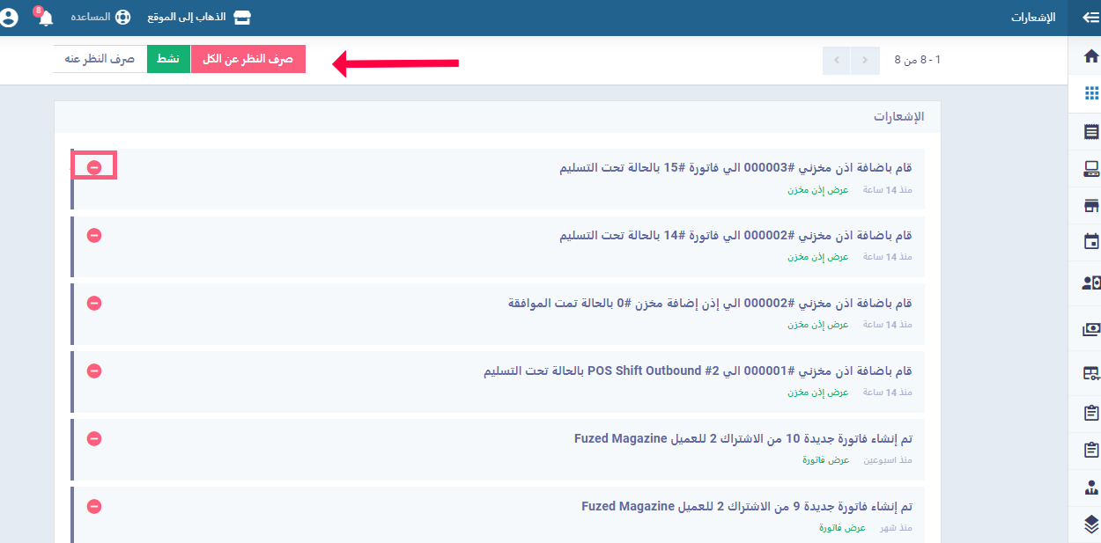This screenshot has height=543, width=1101.
Task: Open عرض فاتورة under the invoice 9 notification
Action: coord(842,528)
